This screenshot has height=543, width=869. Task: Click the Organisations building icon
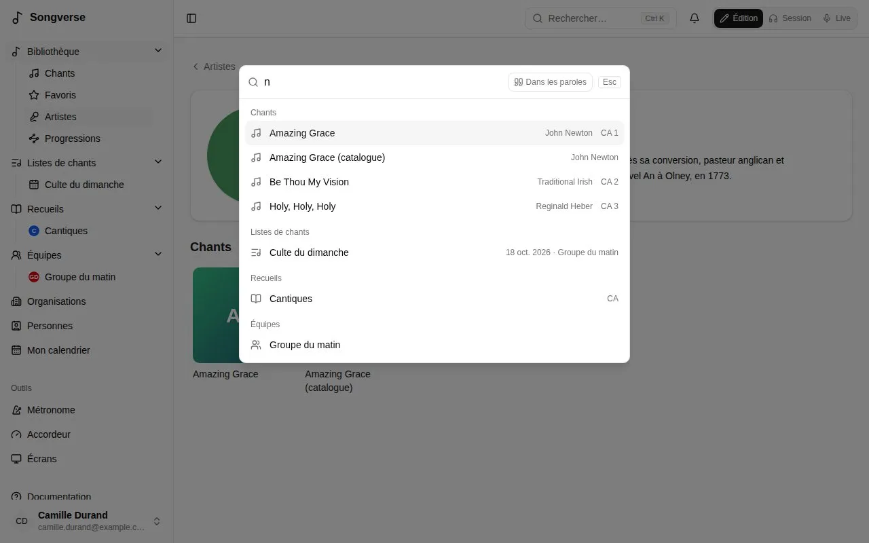click(x=16, y=301)
